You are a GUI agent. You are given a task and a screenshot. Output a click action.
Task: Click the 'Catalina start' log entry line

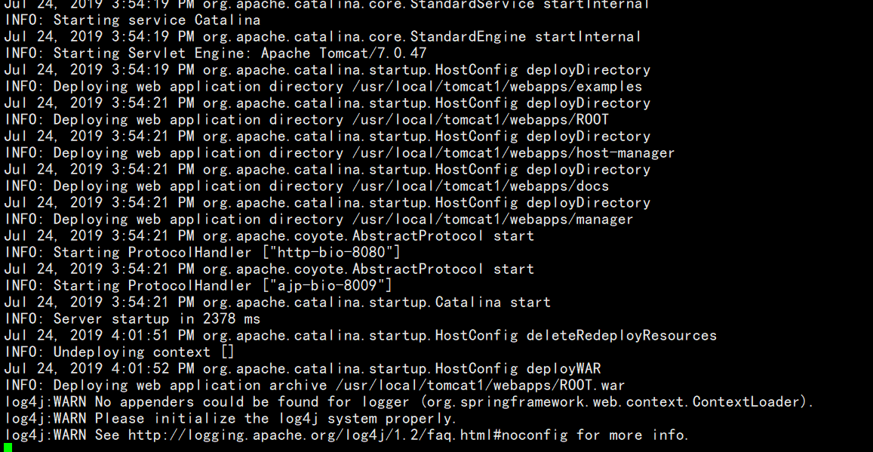[x=277, y=303]
